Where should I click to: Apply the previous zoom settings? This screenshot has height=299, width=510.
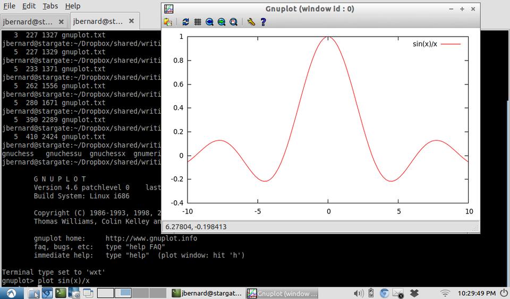click(x=209, y=22)
